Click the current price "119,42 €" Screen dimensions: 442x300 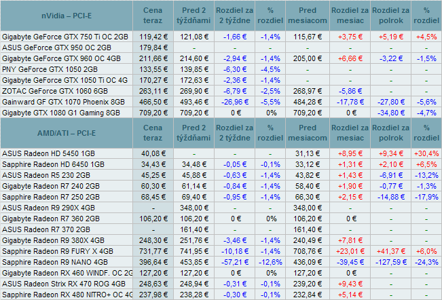[153, 37]
